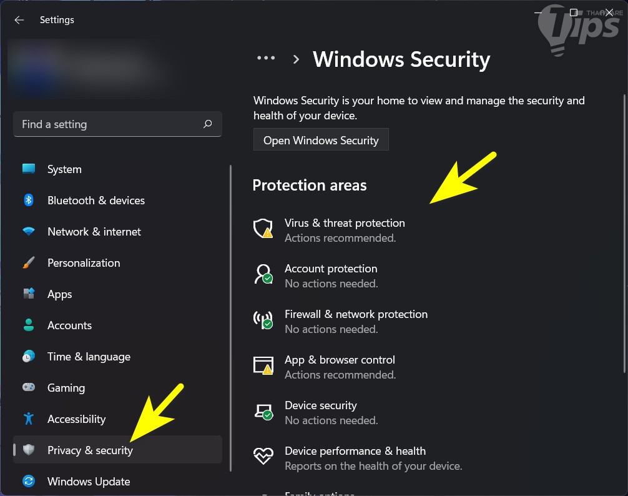This screenshot has width=628, height=496.
Task: Open the System settings category
Action: 64,169
